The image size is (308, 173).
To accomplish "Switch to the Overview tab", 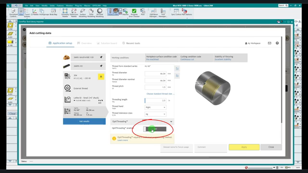I will pyautogui.click(x=85, y=43).
